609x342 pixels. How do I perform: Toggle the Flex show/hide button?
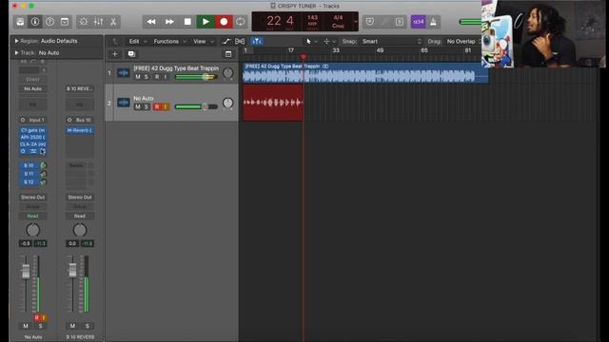click(x=240, y=41)
